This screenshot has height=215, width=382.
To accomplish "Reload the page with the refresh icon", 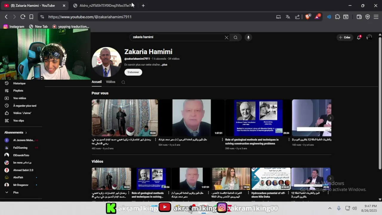I will [x=23, y=17].
